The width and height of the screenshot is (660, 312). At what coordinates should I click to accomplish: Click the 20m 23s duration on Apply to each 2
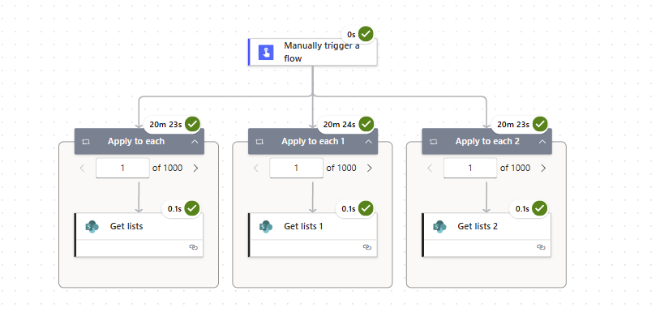pyautogui.click(x=513, y=125)
